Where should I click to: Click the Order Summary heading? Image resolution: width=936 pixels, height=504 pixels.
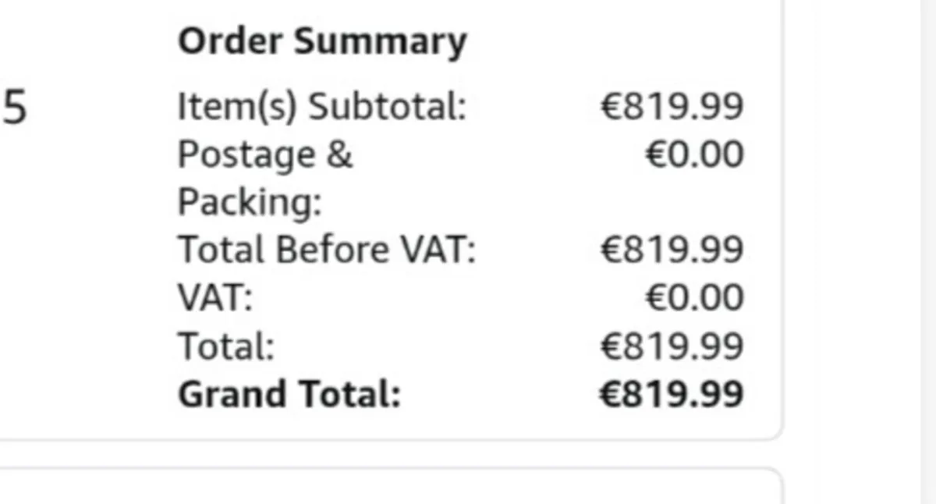click(x=321, y=42)
